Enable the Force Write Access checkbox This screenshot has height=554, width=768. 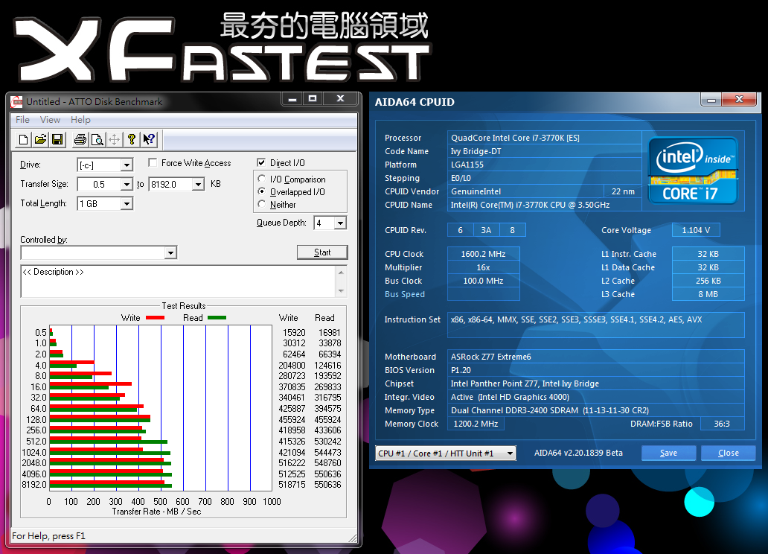point(153,163)
